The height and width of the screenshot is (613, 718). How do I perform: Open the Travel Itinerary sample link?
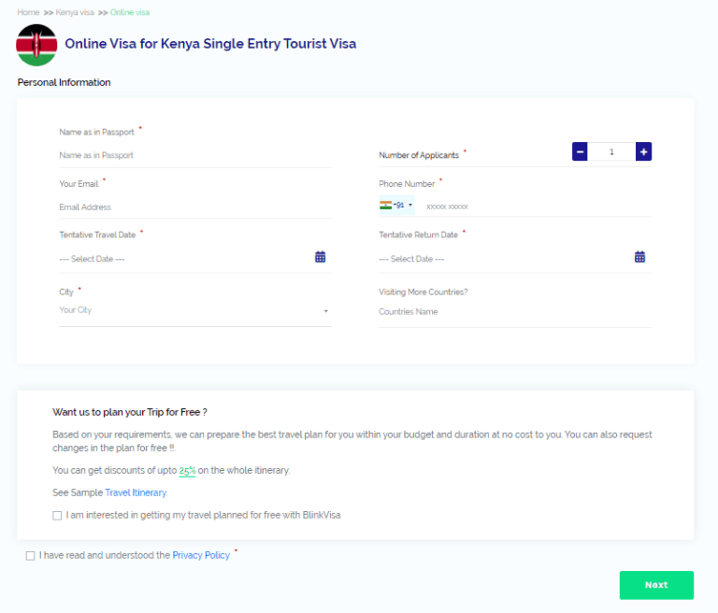[136, 492]
